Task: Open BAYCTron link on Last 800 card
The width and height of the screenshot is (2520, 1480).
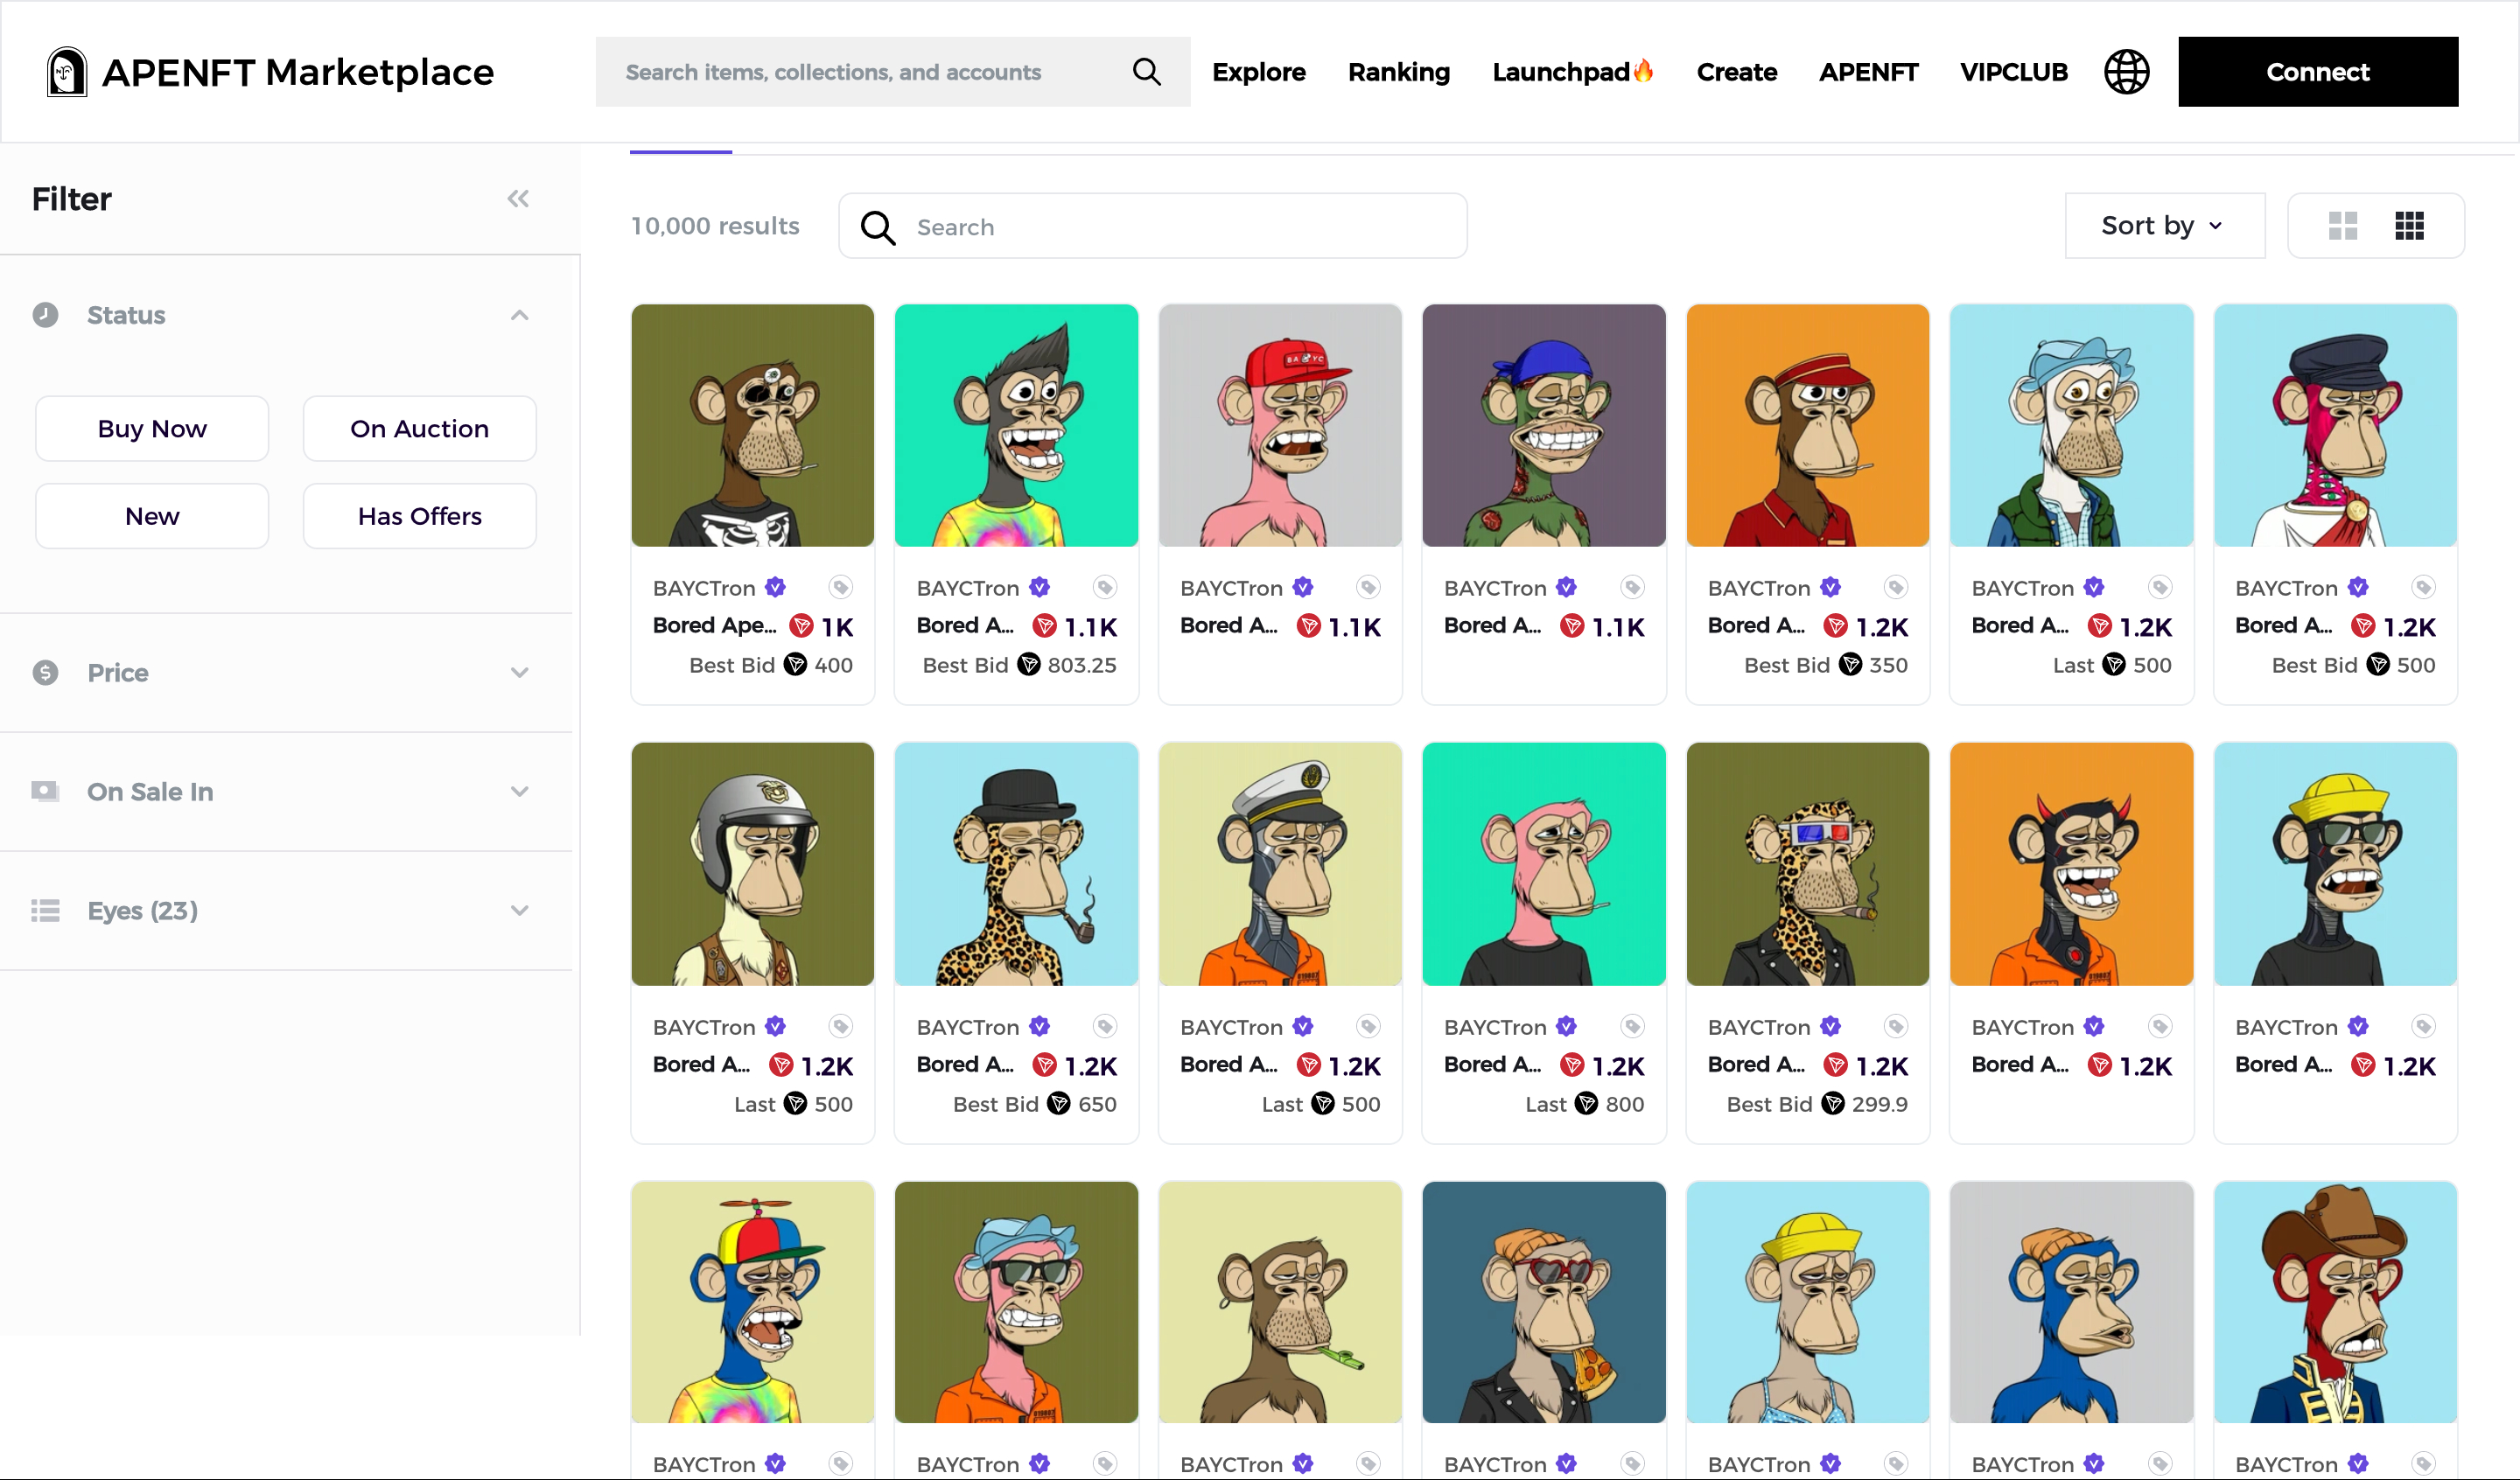Action: point(1495,1027)
